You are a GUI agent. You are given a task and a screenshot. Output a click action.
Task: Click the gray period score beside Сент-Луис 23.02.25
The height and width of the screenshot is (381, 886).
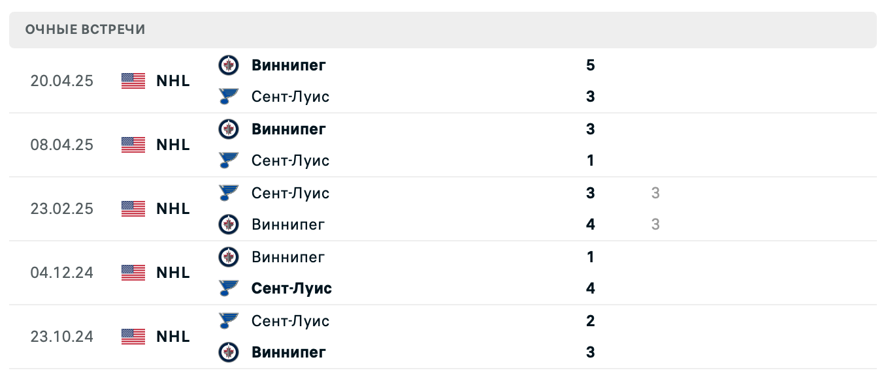pos(655,193)
